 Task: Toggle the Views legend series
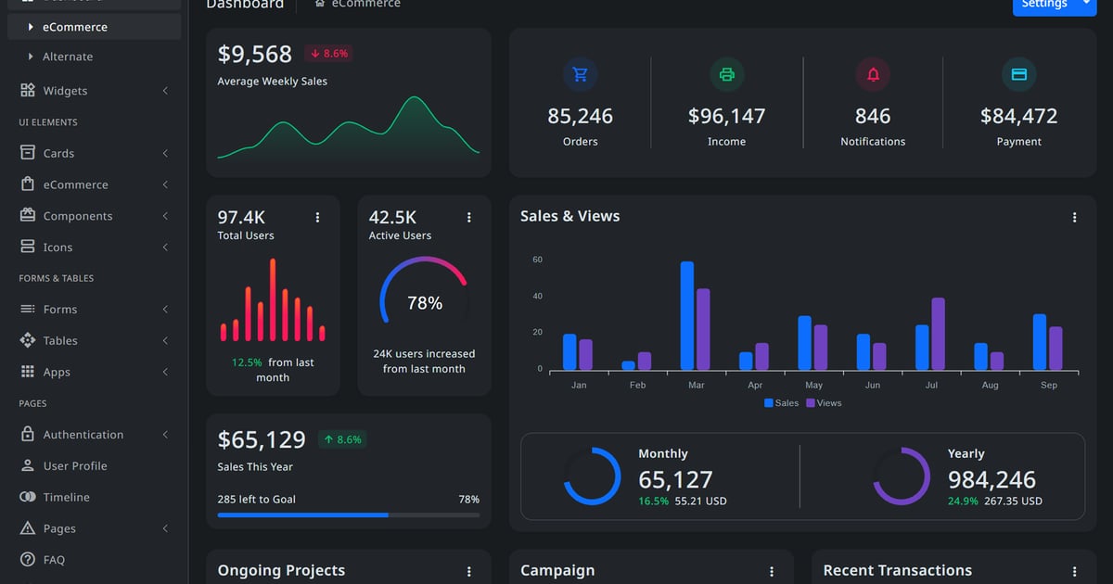pyautogui.click(x=824, y=403)
